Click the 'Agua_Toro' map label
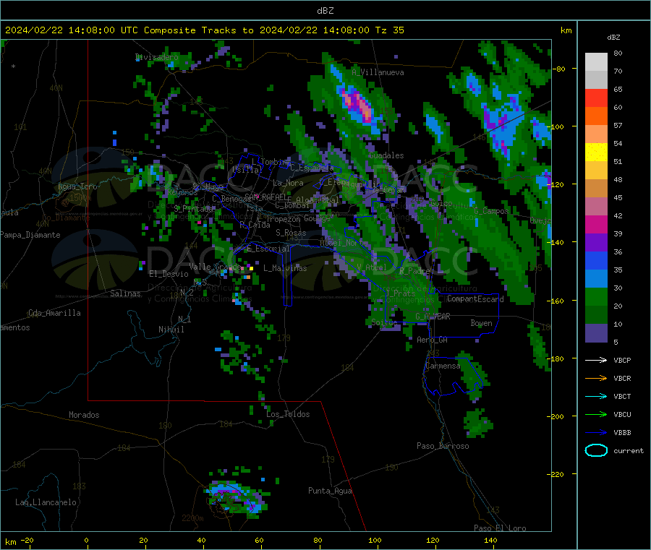Image resolution: width=651 pixels, height=550 pixels. click(x=77, y=186)
